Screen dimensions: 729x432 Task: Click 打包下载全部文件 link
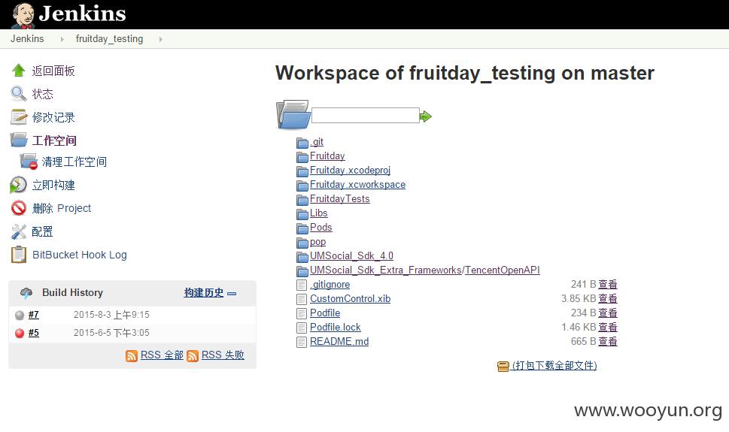coord(554,366)
